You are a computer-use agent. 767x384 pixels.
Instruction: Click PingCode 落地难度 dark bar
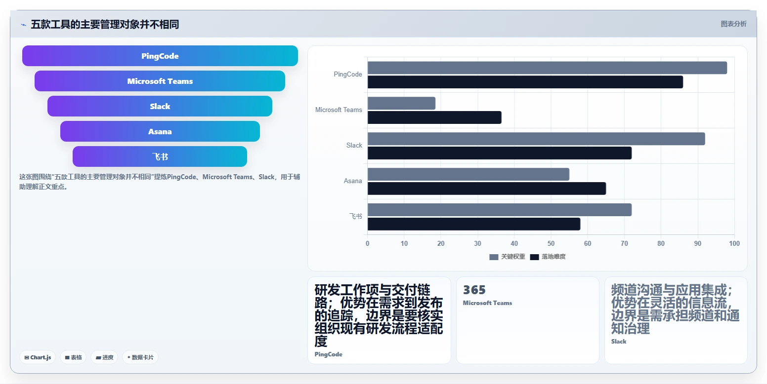[x=525, y=82]
